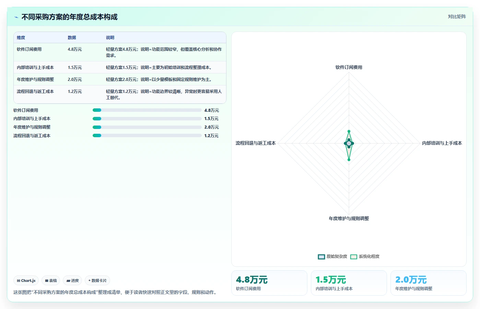Click the 4.8万元 value in table
Screen dimensions: 480x309
[x=75, y=49]
